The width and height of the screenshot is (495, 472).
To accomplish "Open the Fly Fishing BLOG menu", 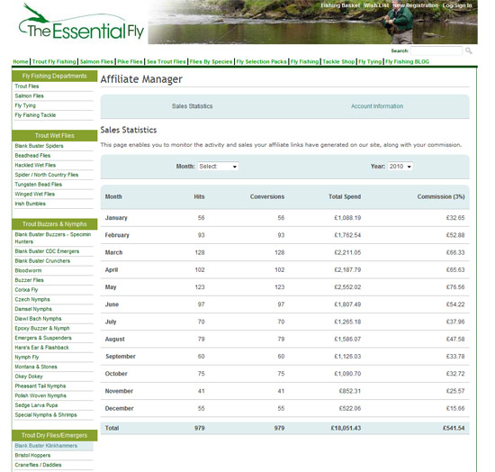I will point(407,61).
